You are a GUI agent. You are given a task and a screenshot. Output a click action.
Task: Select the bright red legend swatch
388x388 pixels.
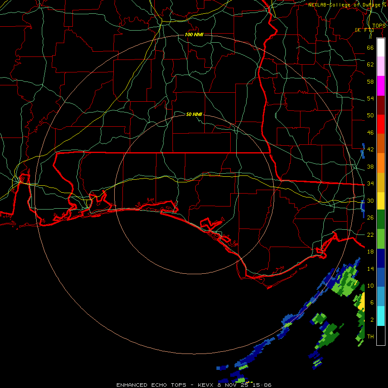pyautogui.click(x=381, y=124)
